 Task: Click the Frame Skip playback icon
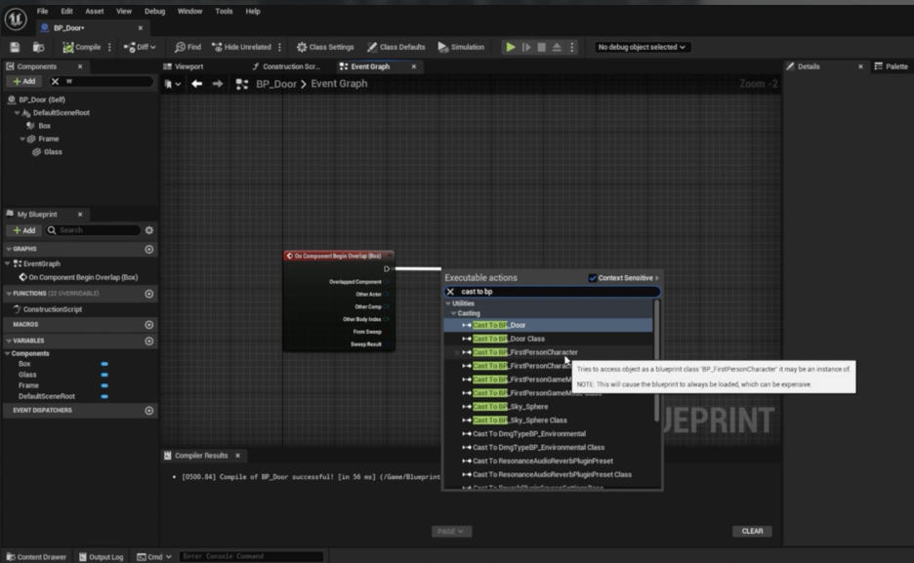click(x=526, y=47)
